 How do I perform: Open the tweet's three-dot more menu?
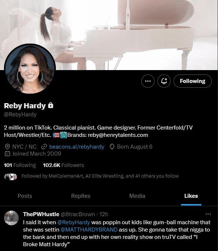tap(208, 214)
